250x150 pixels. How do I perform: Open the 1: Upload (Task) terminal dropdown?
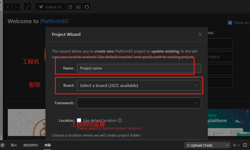(x=208, y=145)
